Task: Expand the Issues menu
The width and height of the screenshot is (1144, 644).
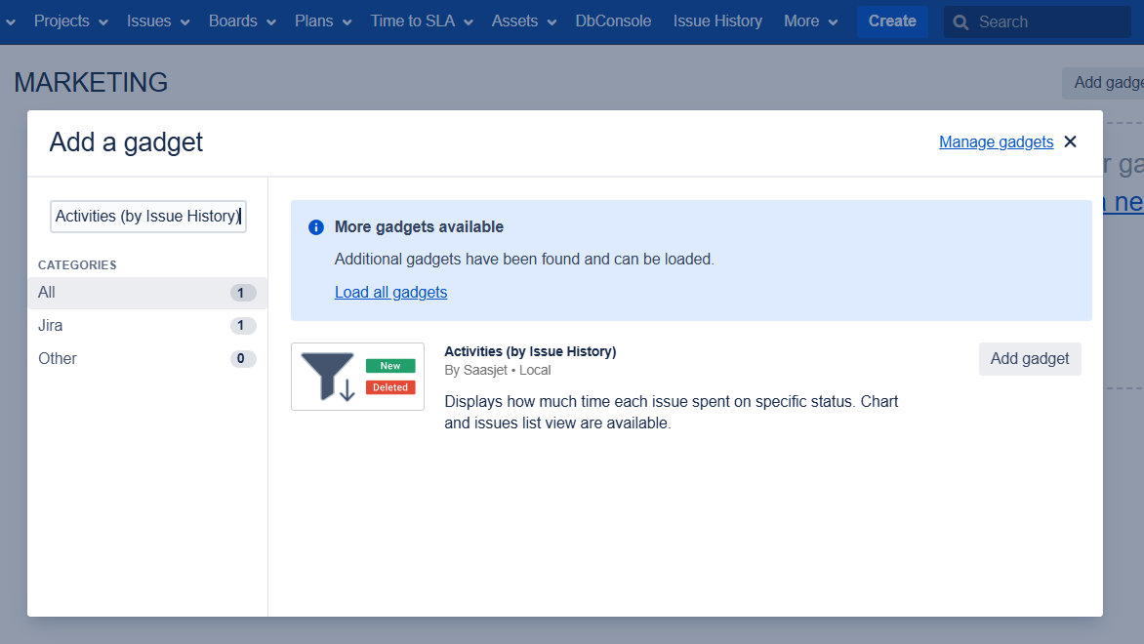Action: (157, 21)
